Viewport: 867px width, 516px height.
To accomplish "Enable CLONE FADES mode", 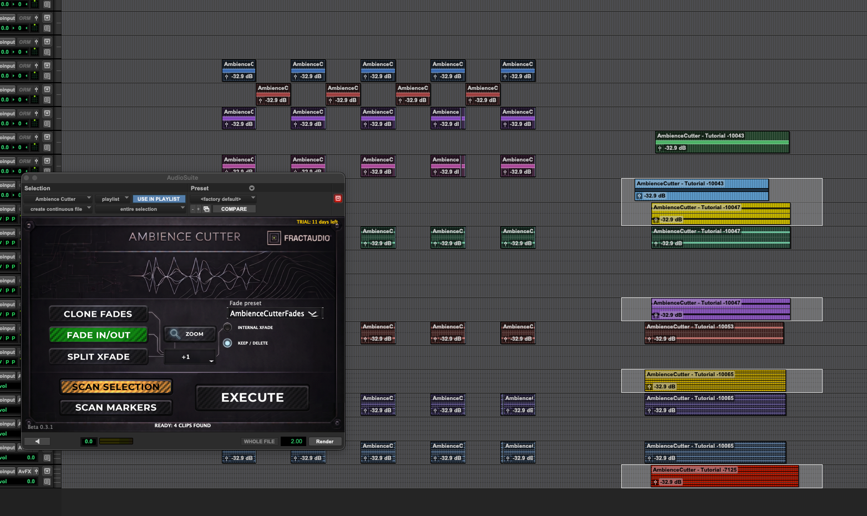I will tap(98, 314).
